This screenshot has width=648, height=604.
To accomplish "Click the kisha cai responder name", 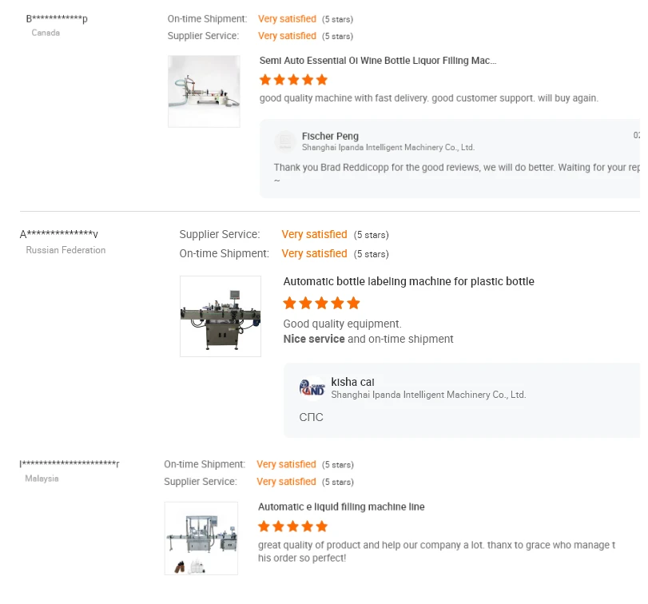I will point(352,382).
